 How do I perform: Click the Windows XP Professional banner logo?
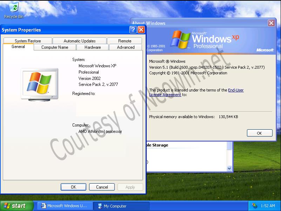coord(205,40)
